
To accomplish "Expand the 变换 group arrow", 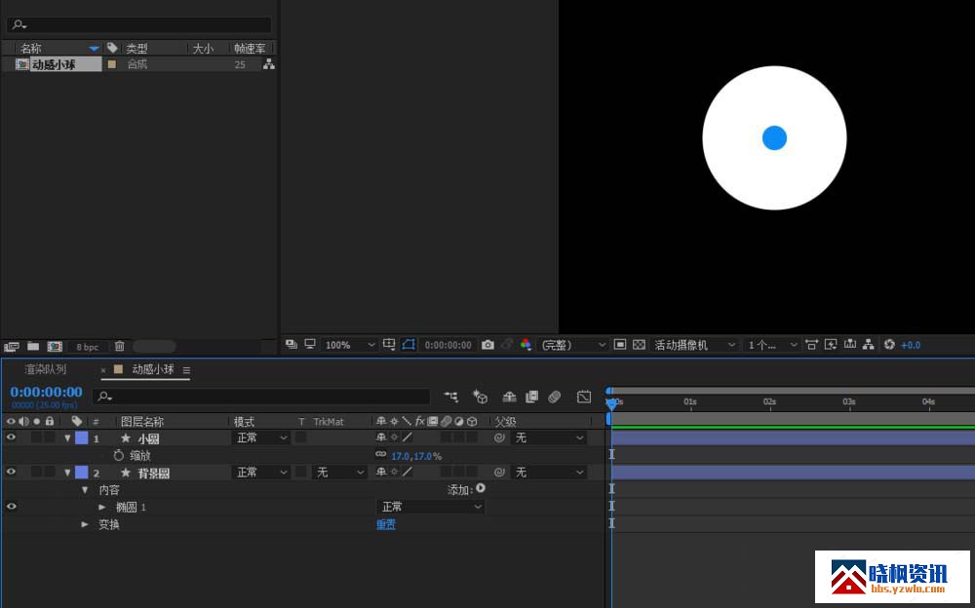I will 85,525.
